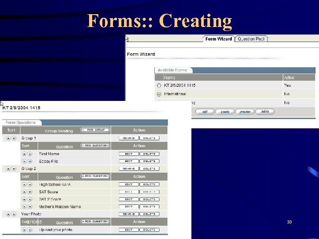Image resolution: width=319 pixels, height=239 pixels.
Task: Move Mother's Maiden Name question down
Action: tap(30, 207)
